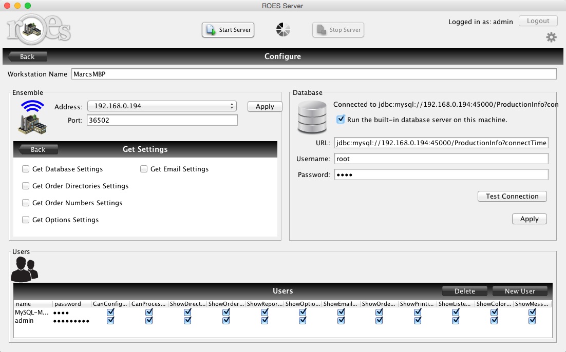Click Logout in the top right

click(x=538, y=21)
